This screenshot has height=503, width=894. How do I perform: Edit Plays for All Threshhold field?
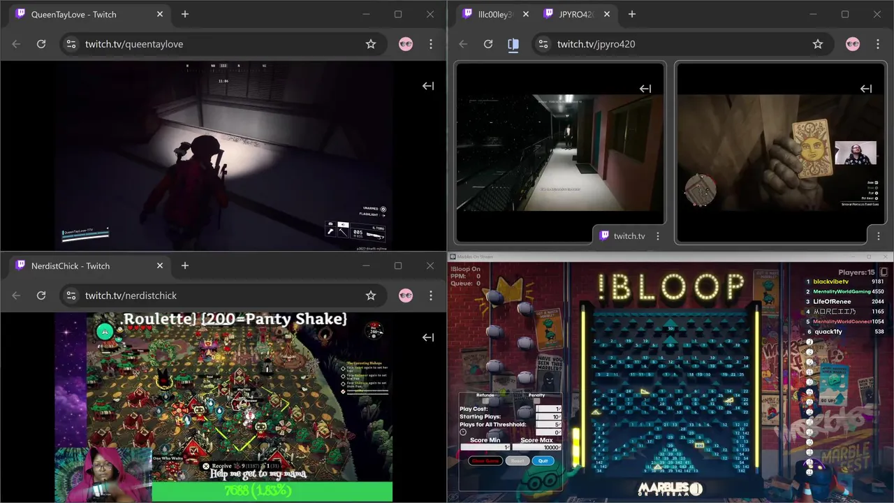pyautogui.click(x=548, y=424)
